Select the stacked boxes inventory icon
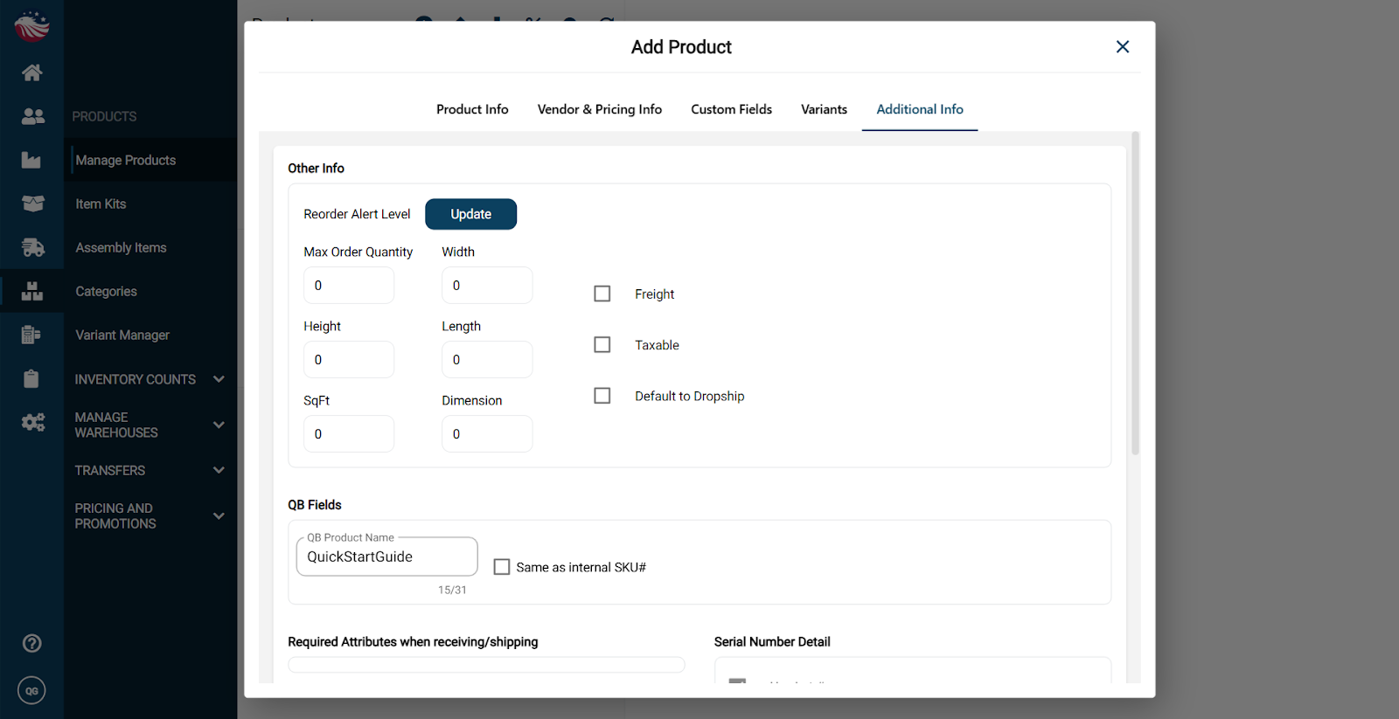 pyautogui.click(x=32, y=291)
